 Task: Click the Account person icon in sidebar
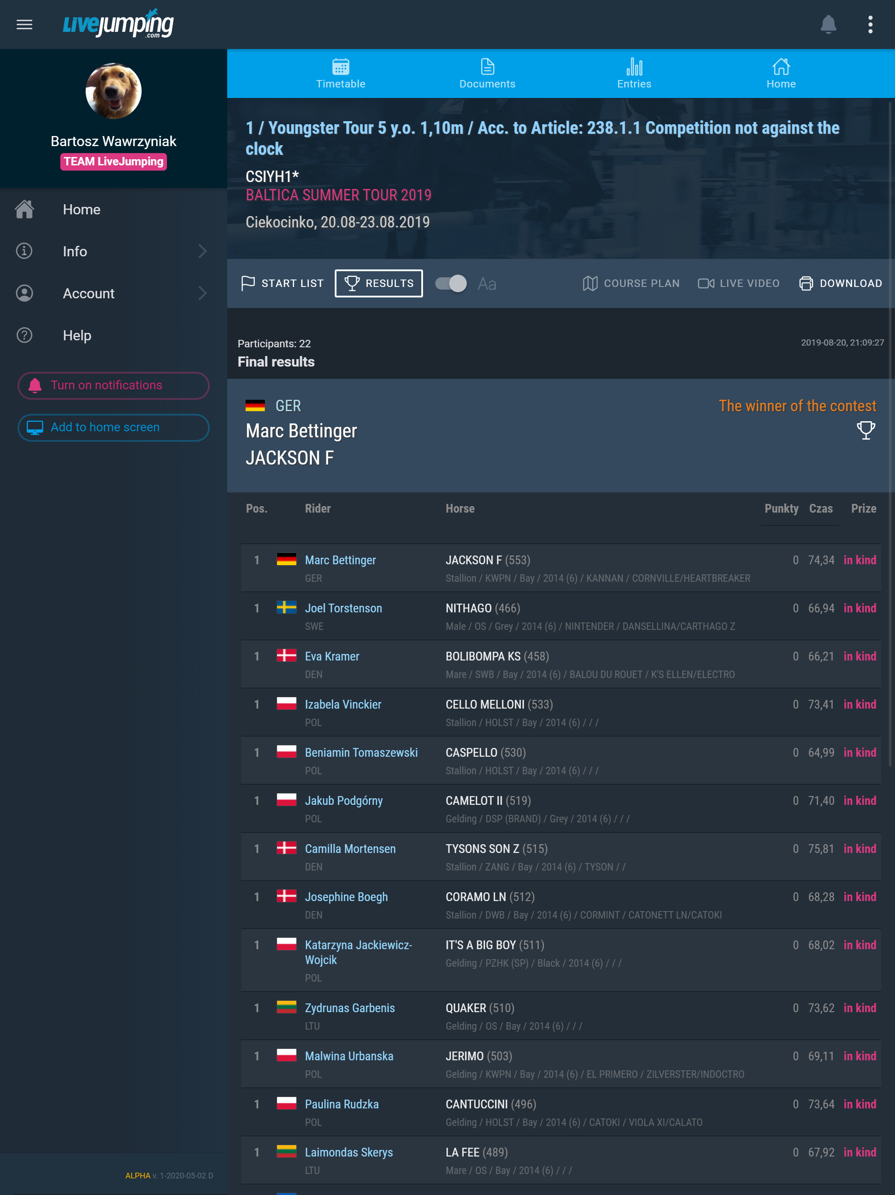pos(24,294)
